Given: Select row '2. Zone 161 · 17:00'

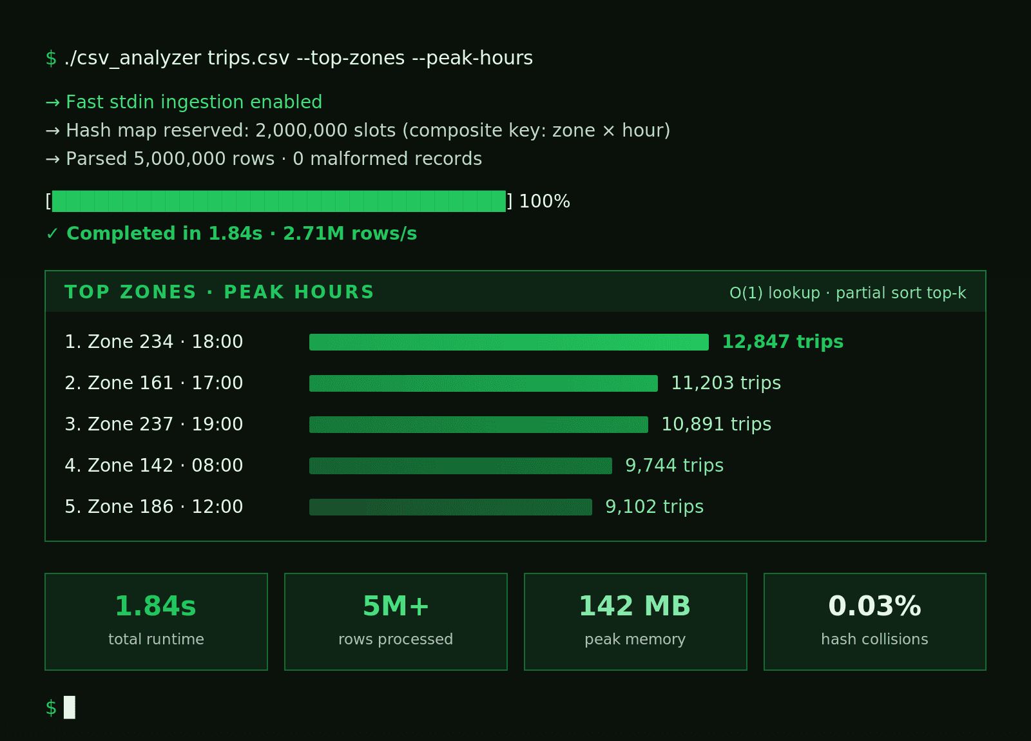Looking at the screenshot, I should [154, 383].
